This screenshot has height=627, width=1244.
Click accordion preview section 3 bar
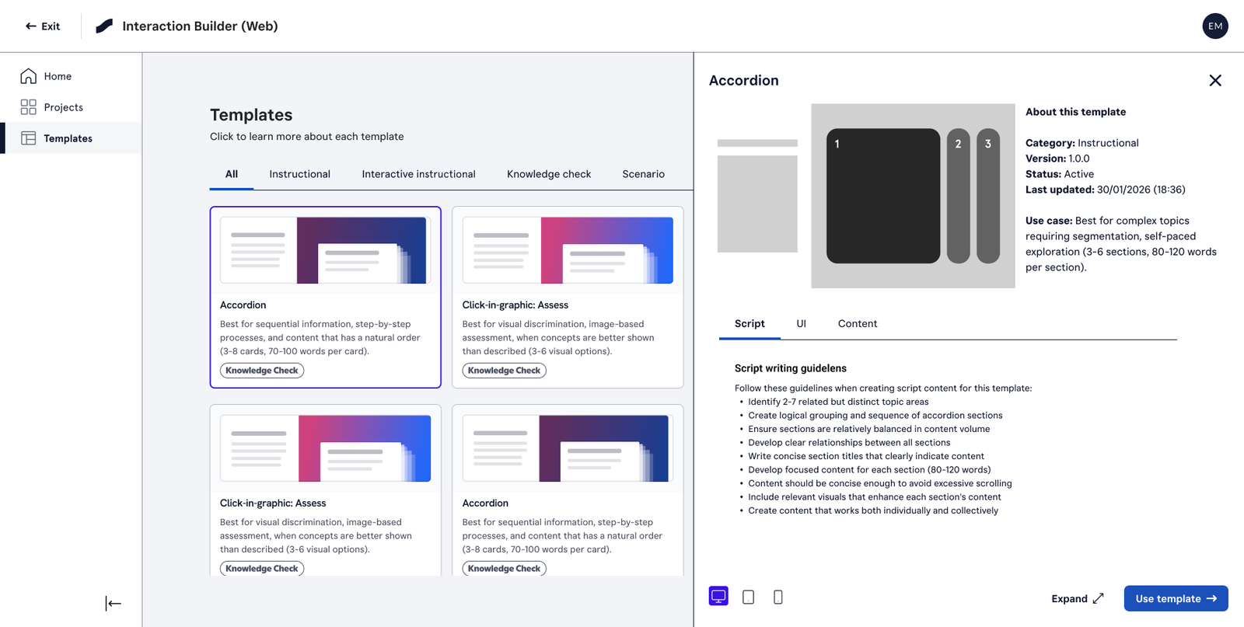[988, 196]
